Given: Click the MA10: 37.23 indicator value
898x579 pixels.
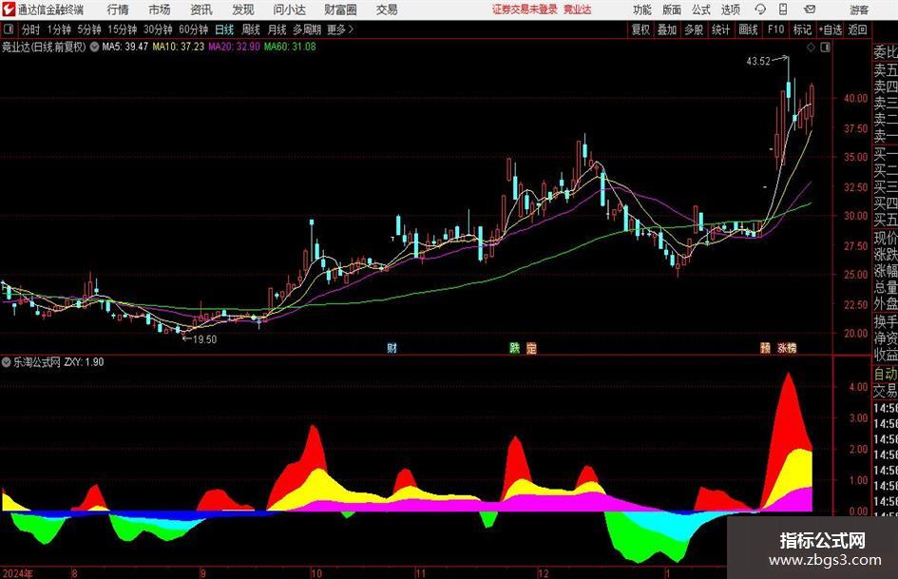Looking at the screenshot, I should pos(178,47).
